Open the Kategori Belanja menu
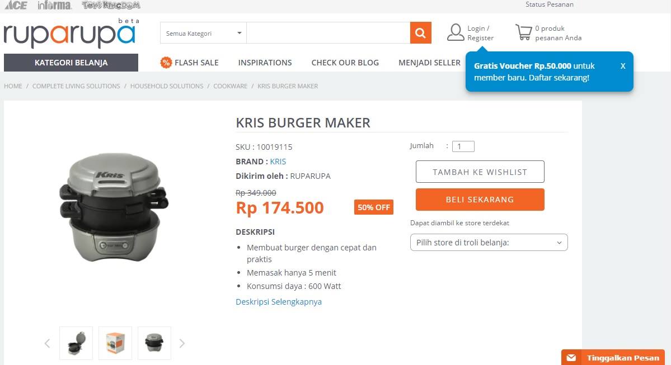Image resolution: width=671 pixels, height=365 pixels. pos(71,63)
